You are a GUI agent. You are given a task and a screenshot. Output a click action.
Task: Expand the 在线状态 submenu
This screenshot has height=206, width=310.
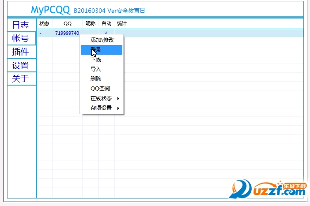(x=102, y=98)
